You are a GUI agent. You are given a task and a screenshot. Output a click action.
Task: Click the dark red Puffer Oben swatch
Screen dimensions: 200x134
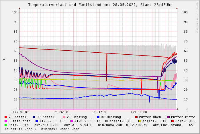pos(136,117)
